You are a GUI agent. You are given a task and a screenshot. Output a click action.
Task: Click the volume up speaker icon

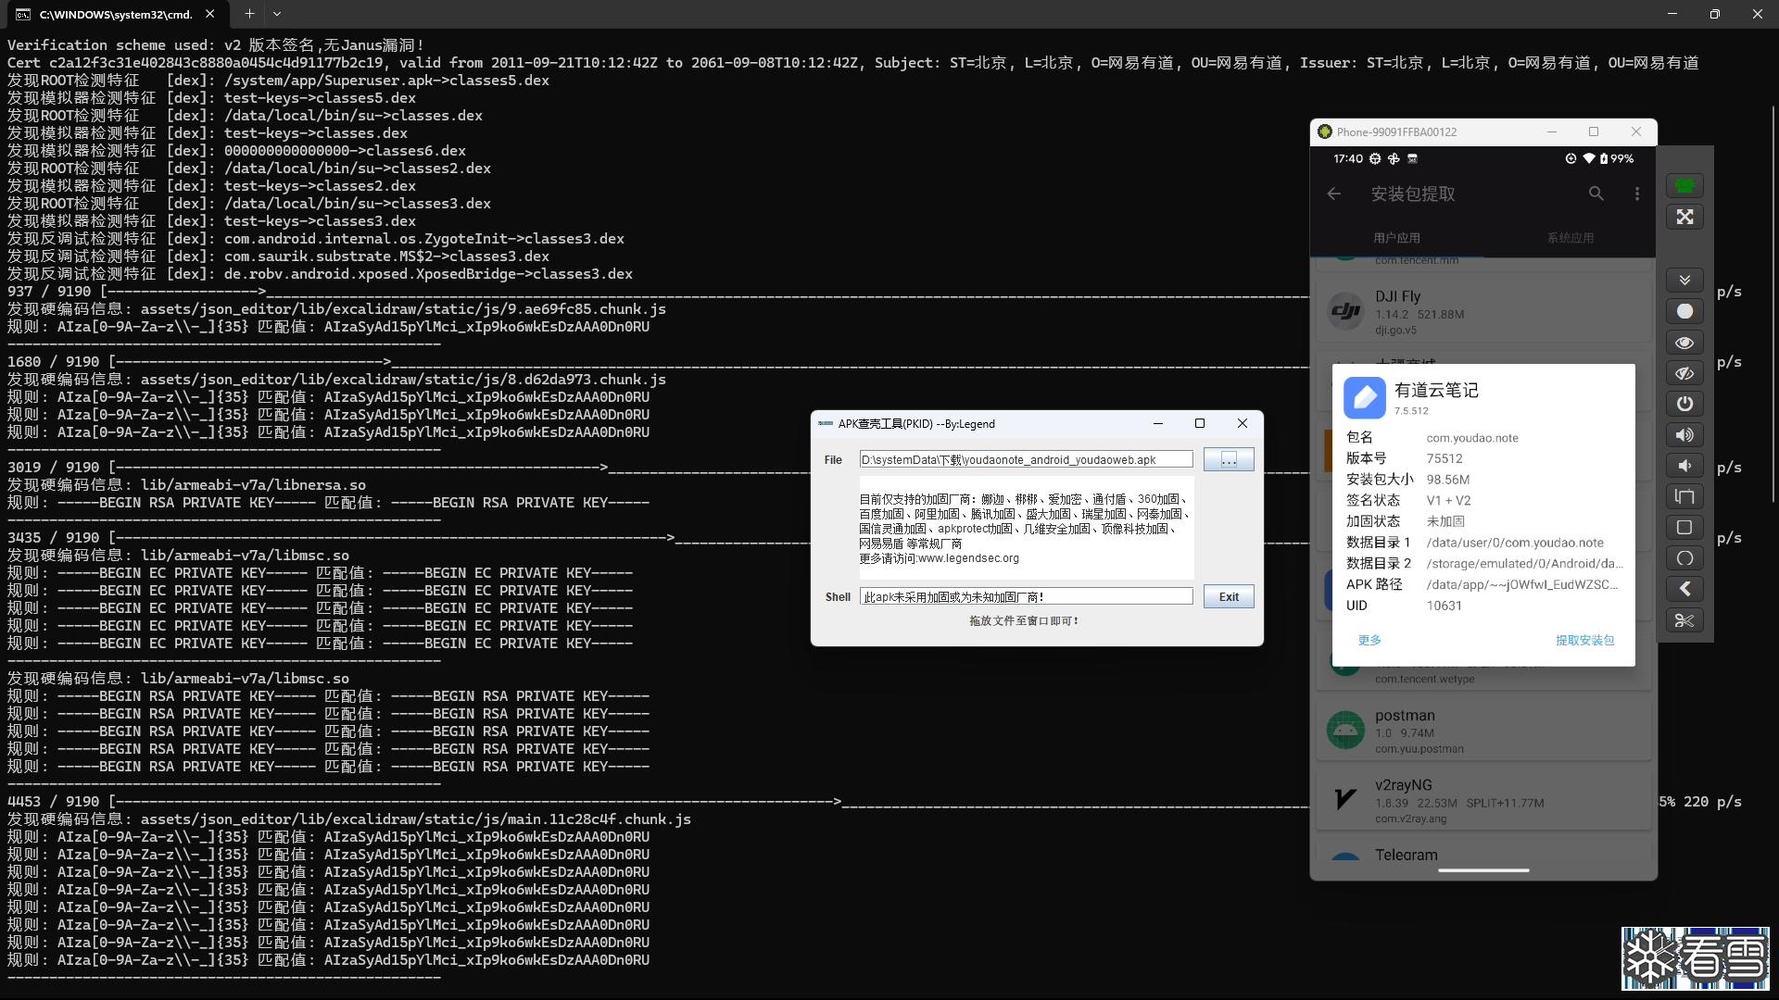pyautogui.click(x=1684, y=435)
